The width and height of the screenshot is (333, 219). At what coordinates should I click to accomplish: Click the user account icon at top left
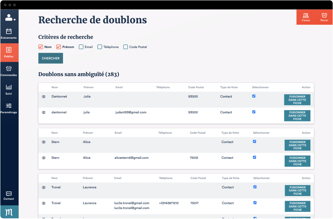coord(8,17)
